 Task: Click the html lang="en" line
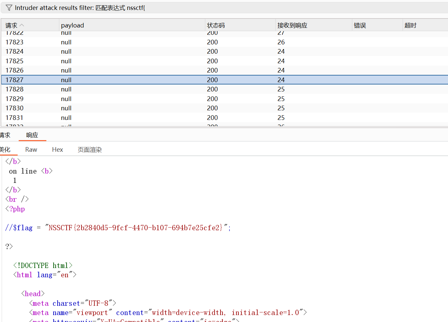tap(45, 275)
